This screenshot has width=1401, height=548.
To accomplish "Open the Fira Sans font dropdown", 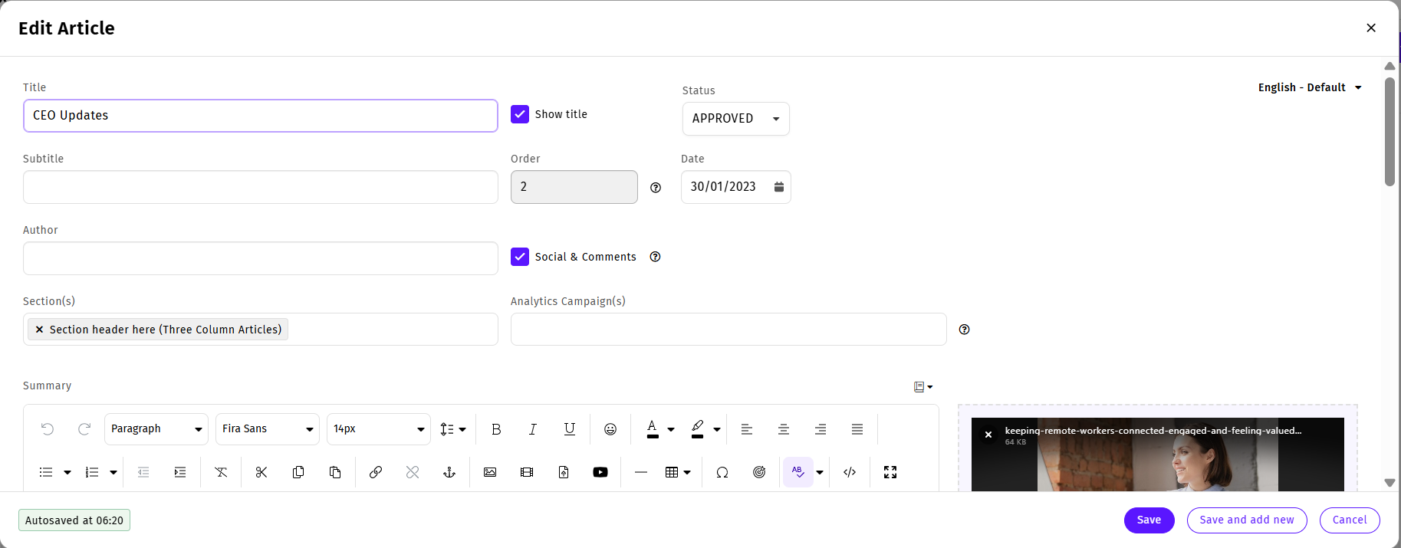I will coord(268,429).
